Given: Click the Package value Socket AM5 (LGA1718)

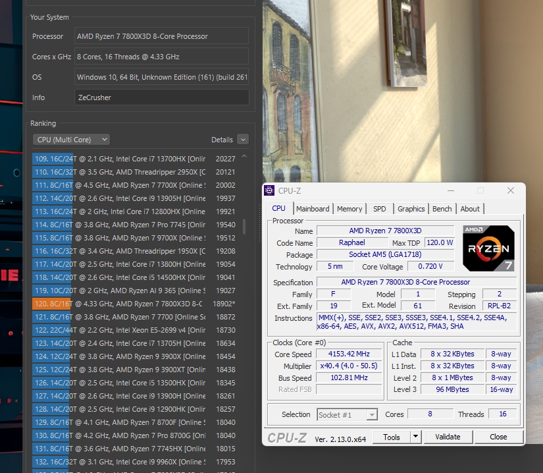Looking at the screenshot, I should pyautogui.click(x=385, y=254).
